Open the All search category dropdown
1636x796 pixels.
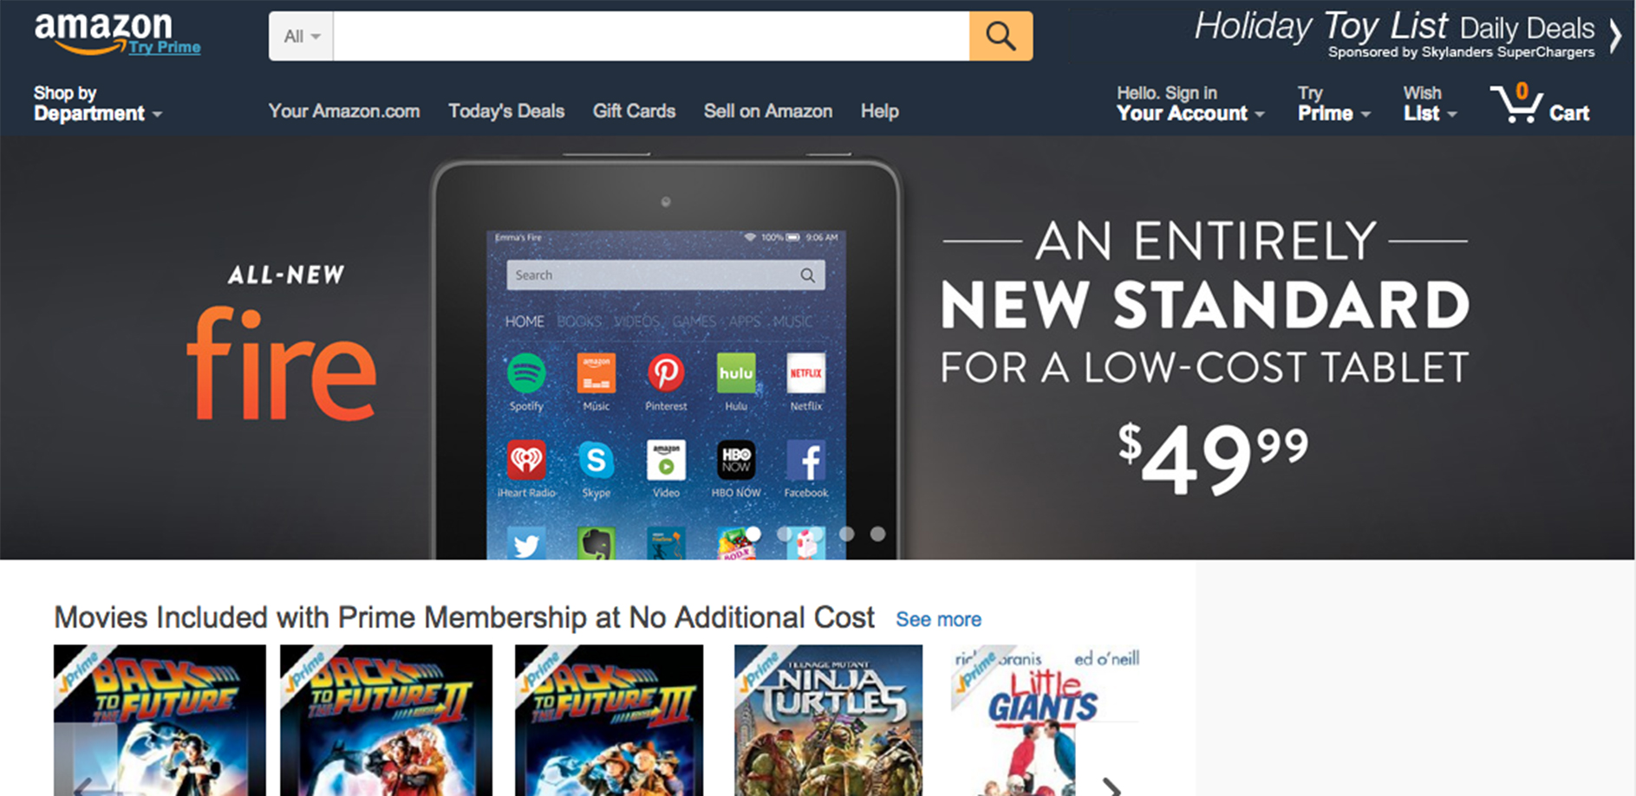[x=301, y=36]
